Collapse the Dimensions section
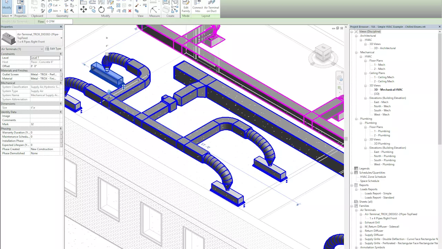This screenshot has height=249, width=442. (60, 104)
